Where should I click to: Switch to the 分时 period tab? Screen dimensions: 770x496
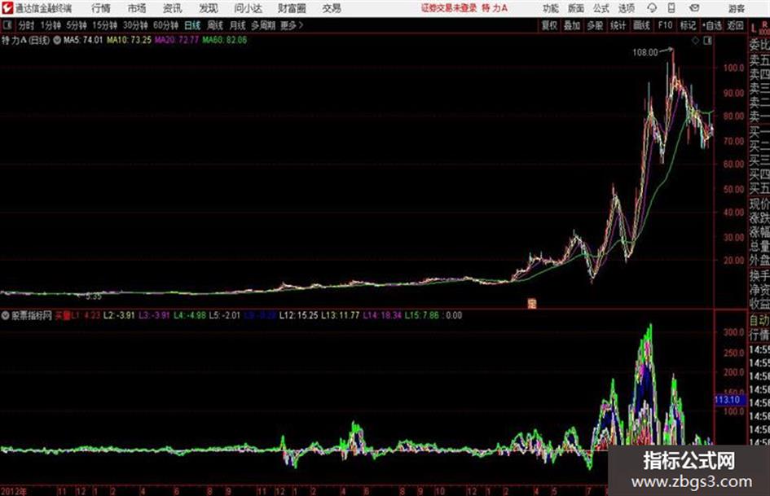point(27,25)
